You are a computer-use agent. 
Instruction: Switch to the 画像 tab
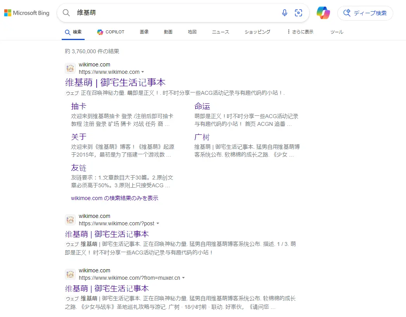click(144, 32)
